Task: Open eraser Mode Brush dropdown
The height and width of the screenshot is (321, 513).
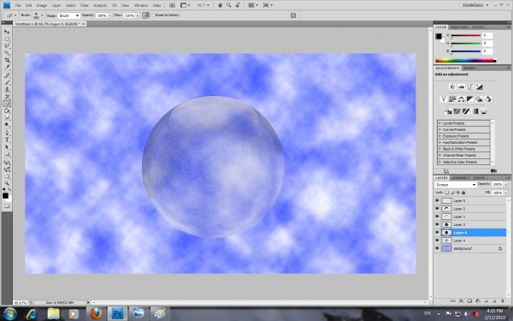Action: [68, 15]
